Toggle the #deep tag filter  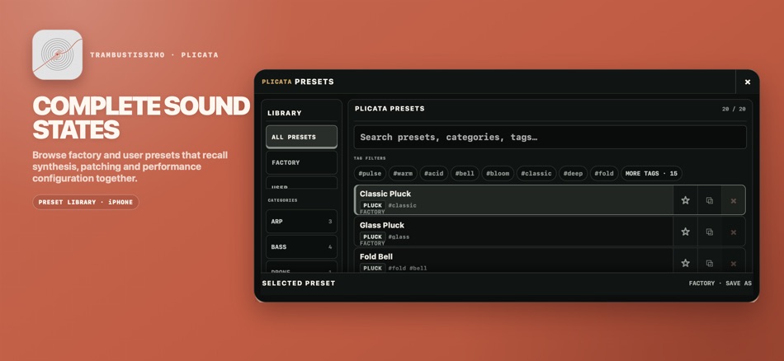(x=573, y=173)
